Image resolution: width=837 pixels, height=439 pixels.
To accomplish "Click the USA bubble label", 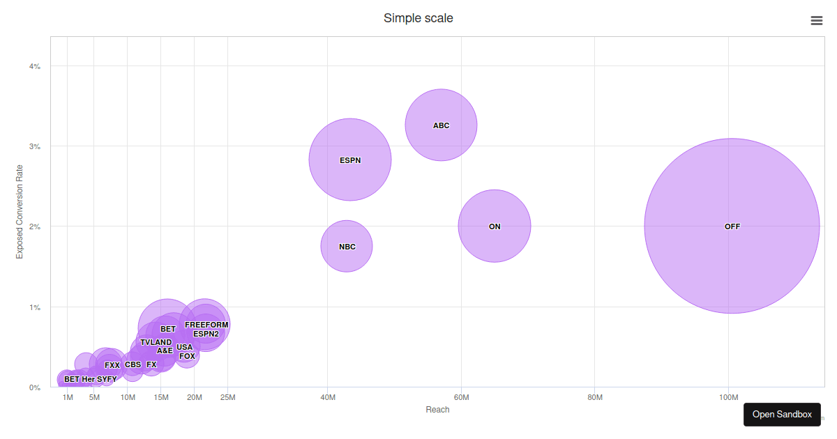I will pos(184,347).
